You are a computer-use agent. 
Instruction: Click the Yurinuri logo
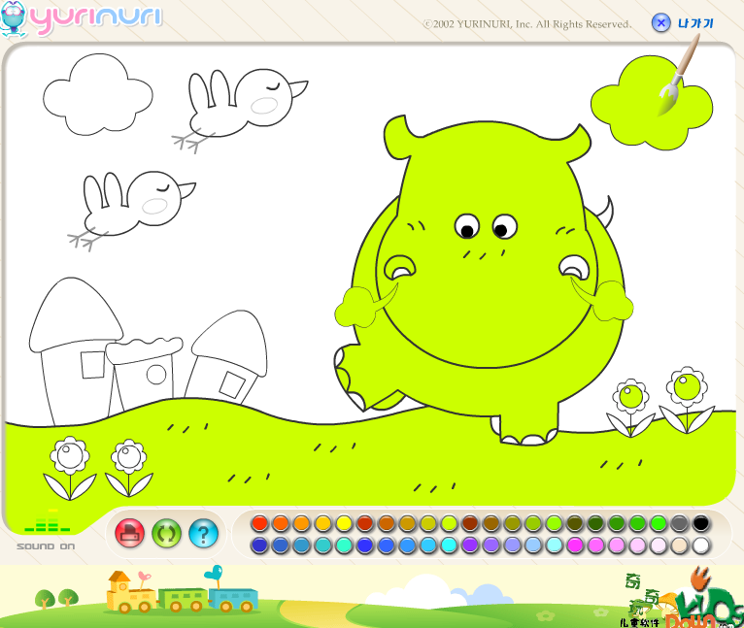(83, 19)
